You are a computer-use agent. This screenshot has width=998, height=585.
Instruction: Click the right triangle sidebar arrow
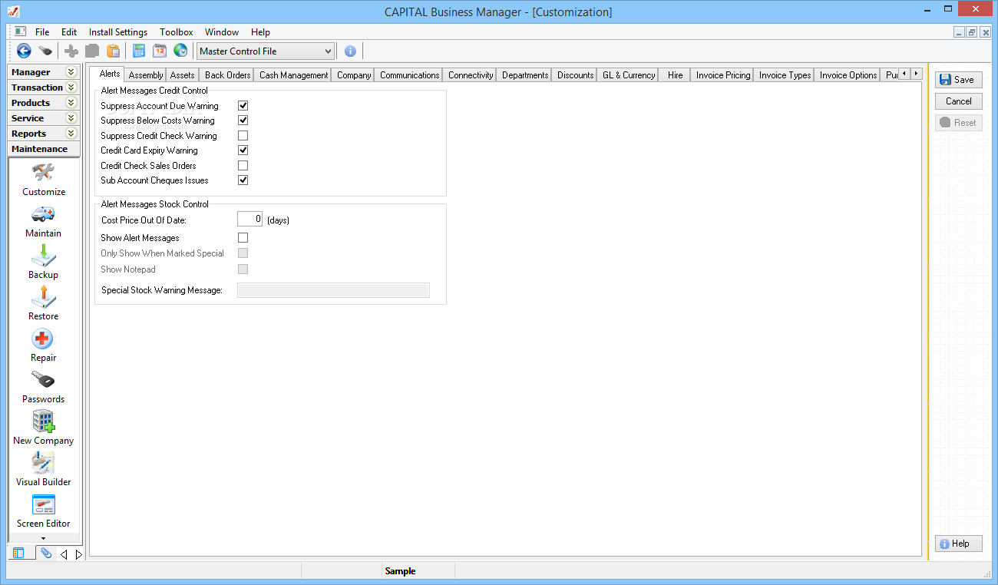[78, 554]
